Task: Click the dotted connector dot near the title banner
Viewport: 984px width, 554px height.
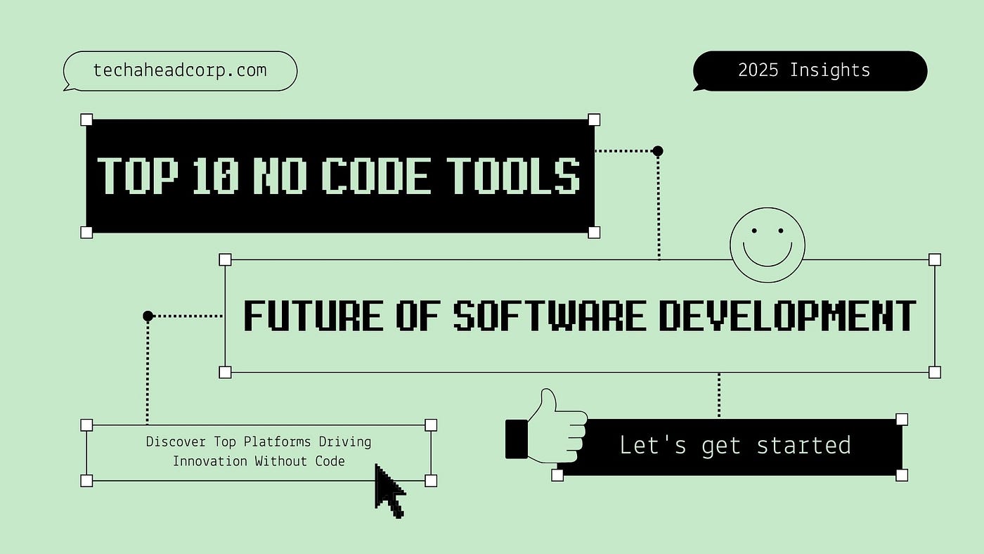Action: [658, 150]
